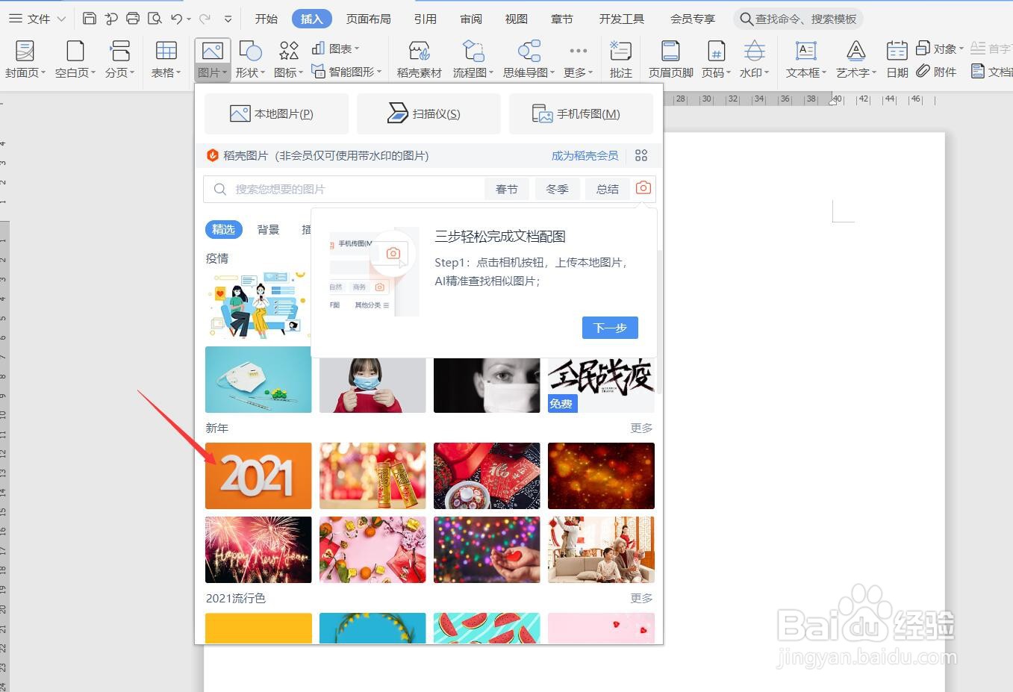Insert a 水印 watermark
This screenshot has height=692, width=1013.
(753, 58)
